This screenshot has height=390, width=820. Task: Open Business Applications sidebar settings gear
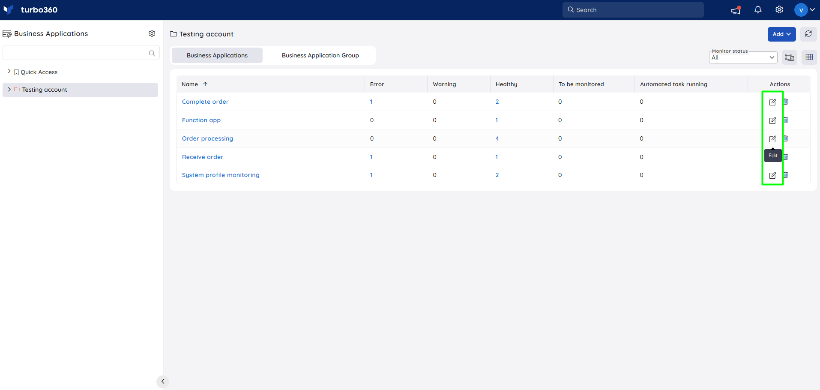[x=152, y=33]
